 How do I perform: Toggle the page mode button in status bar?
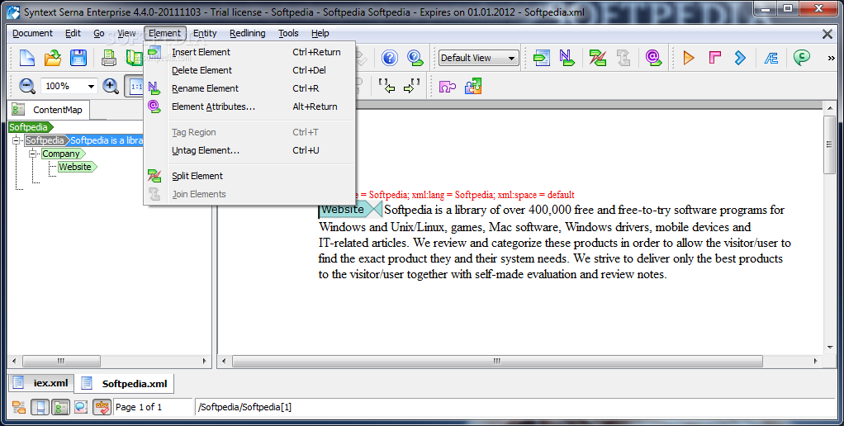coord(40,407)
